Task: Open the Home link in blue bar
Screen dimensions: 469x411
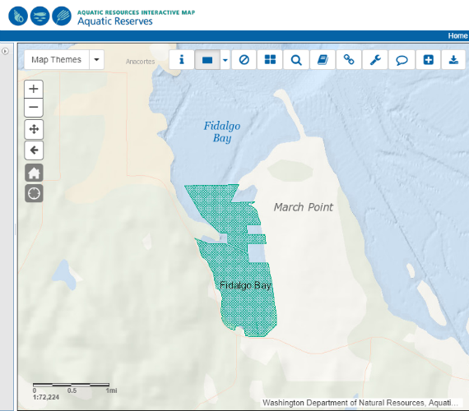Action: [457, 36]
